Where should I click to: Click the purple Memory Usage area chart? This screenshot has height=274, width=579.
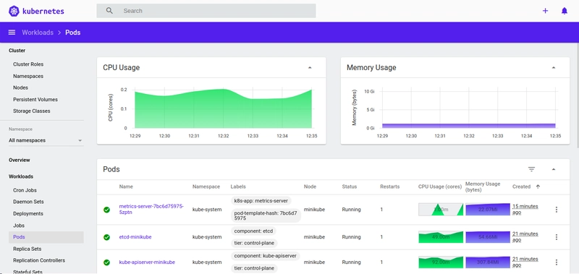(x=468, y=126)
